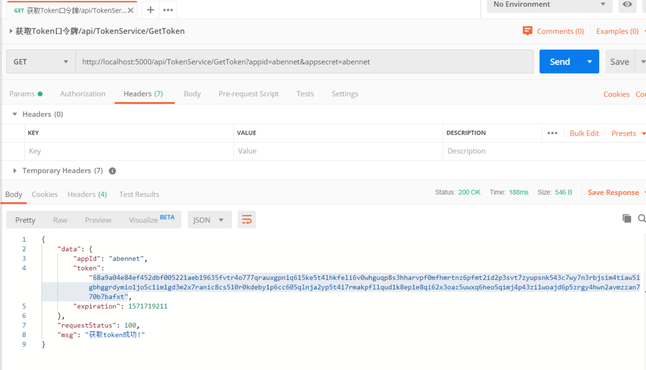Viewport: 646px width, 370px height.
Task: Click the header Value input field
Action: pos(338,151)
